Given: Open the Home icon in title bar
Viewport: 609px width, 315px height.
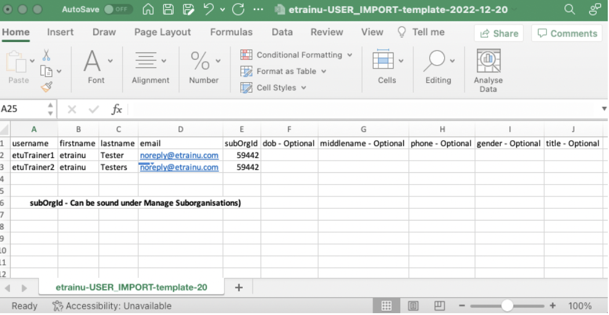Looking at the screenshot, I should coord(148,9).
